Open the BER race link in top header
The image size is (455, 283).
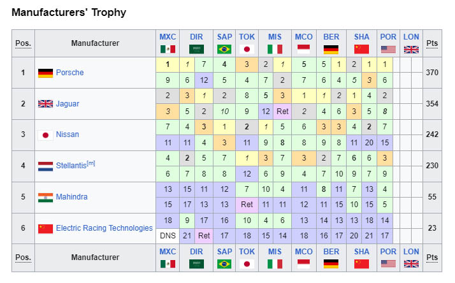[x=331, y=37]
